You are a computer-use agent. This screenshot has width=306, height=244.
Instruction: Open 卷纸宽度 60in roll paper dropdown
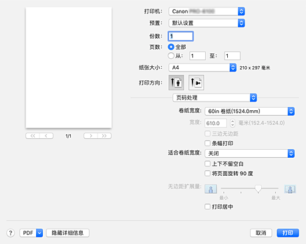click(250, 111)
